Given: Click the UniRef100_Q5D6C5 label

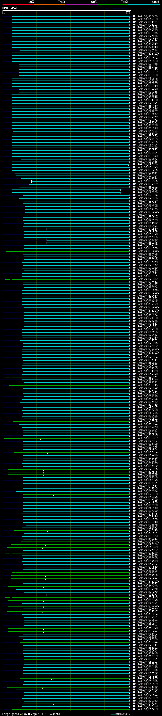Looking at the screenshot, I should point(145,56).
